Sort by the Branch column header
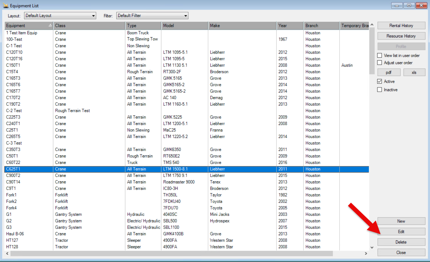 point(322,26)
